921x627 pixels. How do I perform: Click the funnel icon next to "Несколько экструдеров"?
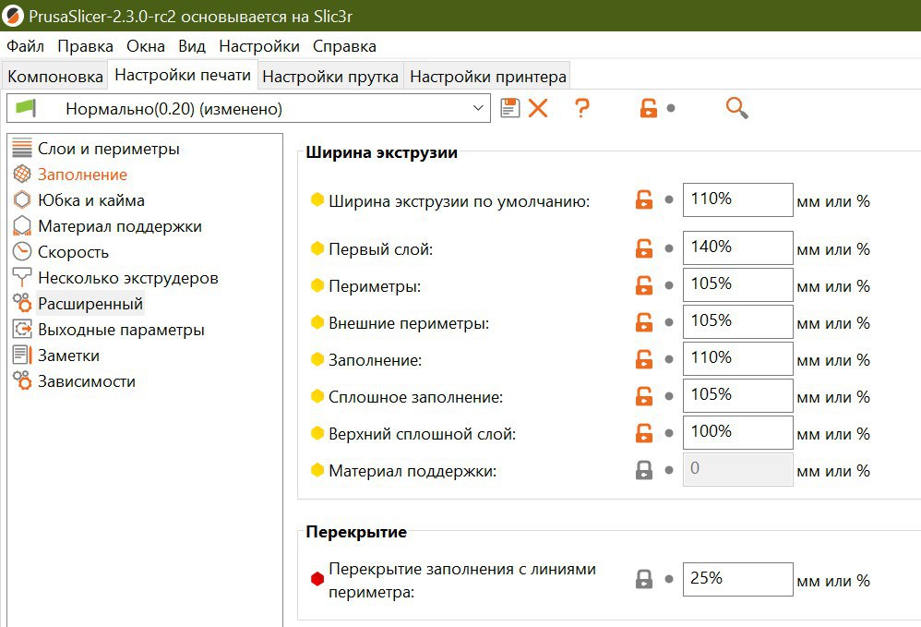pyautogui.click(x=22, y=277)
